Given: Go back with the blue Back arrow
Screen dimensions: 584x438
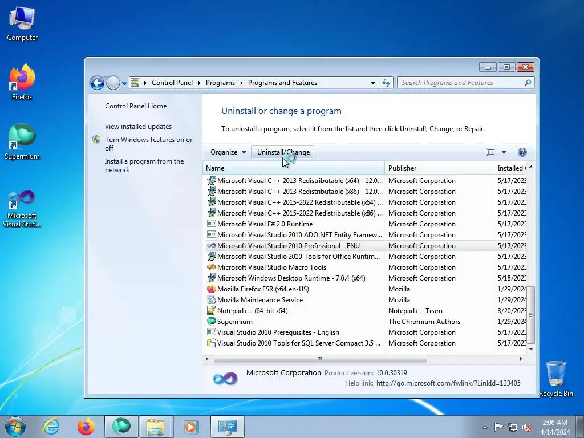Looking at the screenshot, I should 97,83.
